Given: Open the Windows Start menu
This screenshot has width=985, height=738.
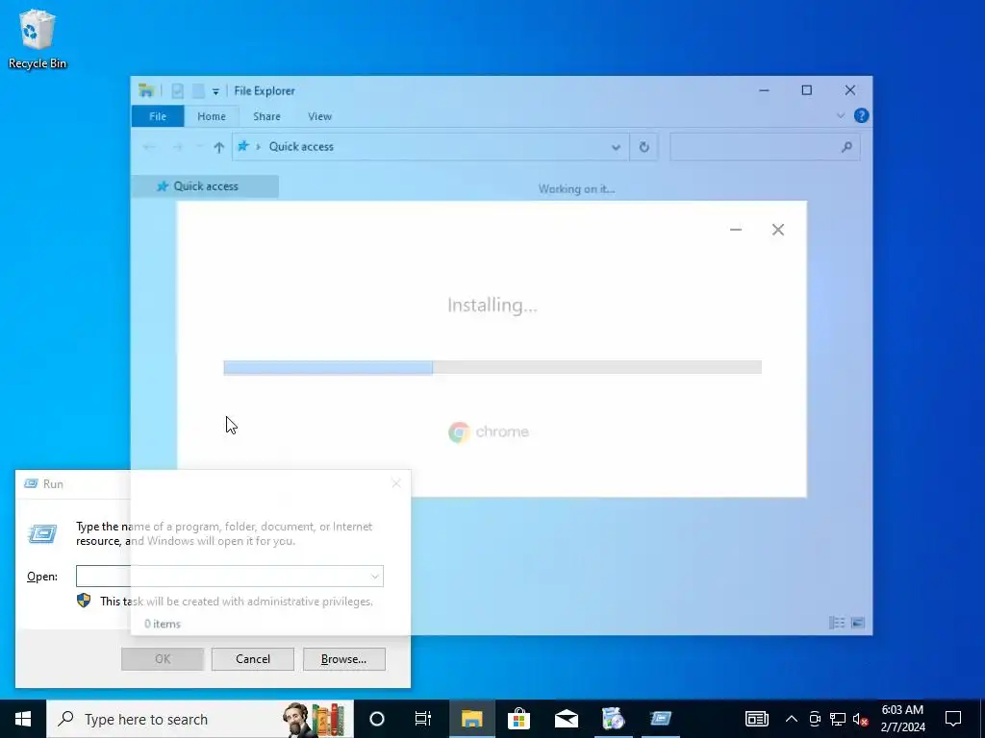Looking at the screenshot, I should pyautogui.click(x=23, y=719).
